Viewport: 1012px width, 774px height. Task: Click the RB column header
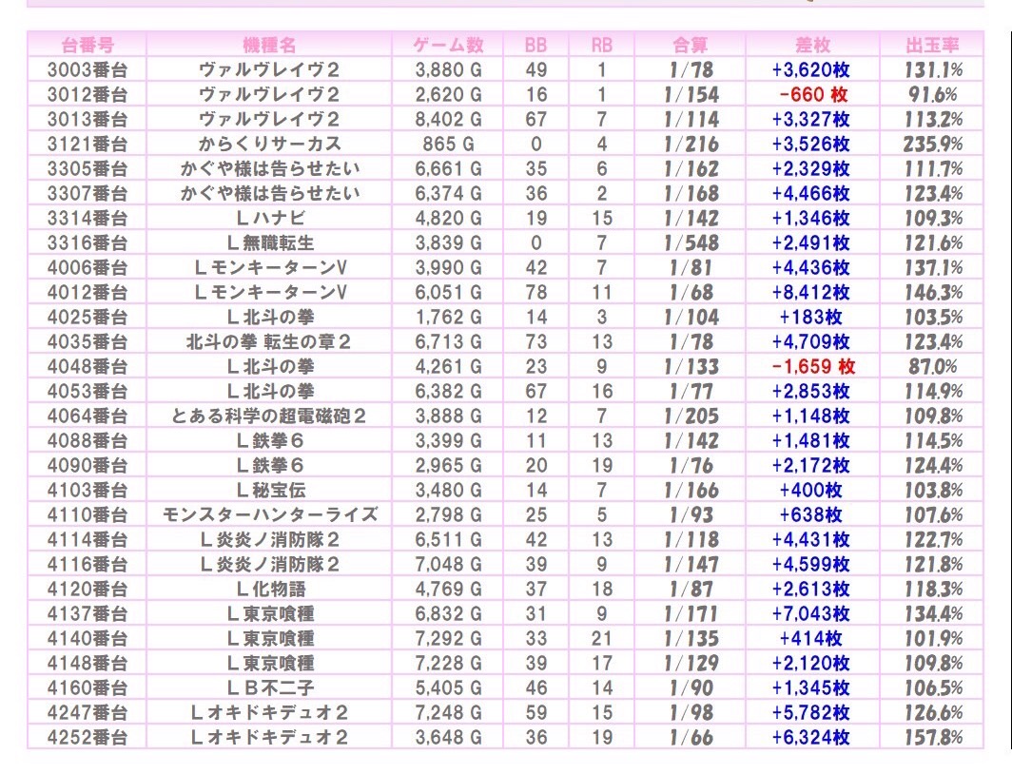[602, 45]
